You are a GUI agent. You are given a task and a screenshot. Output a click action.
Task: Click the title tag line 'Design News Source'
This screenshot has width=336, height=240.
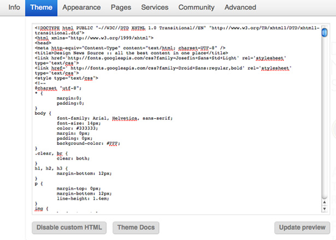tap(131, 53)
